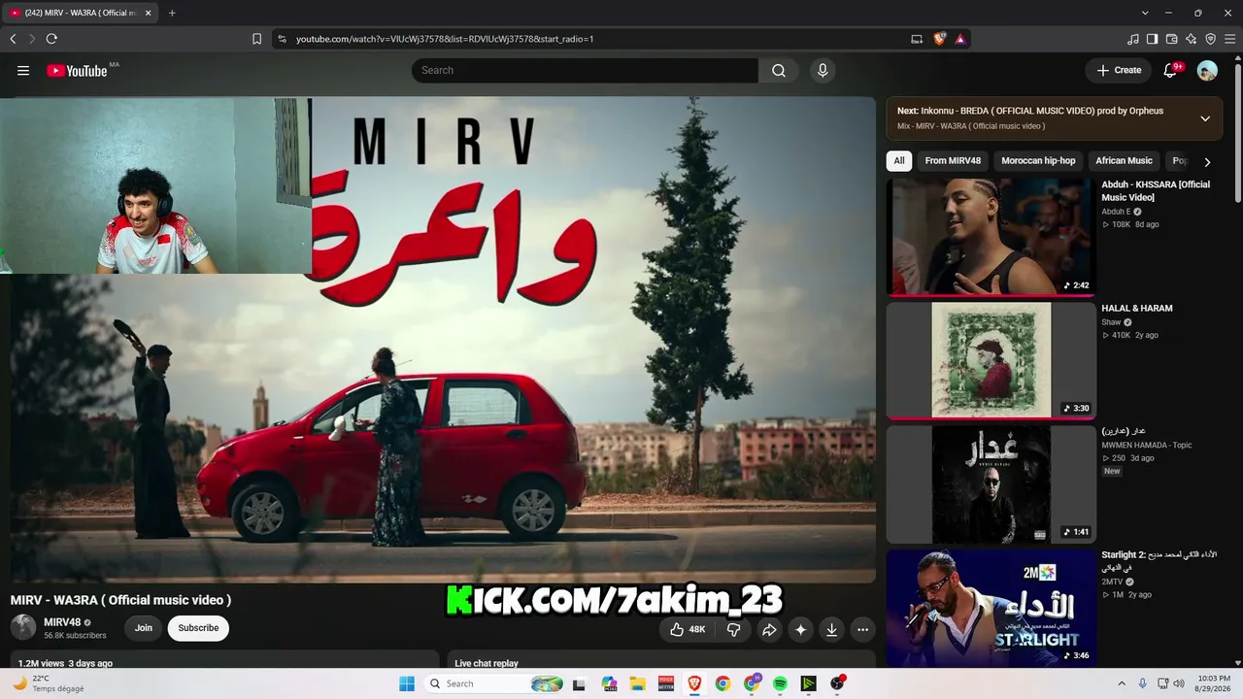
Task: Open File Explorer from the taskbar
Action: coord(638,683)
